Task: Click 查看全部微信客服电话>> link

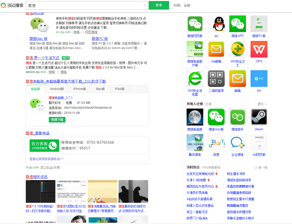Action: (46, 159)
